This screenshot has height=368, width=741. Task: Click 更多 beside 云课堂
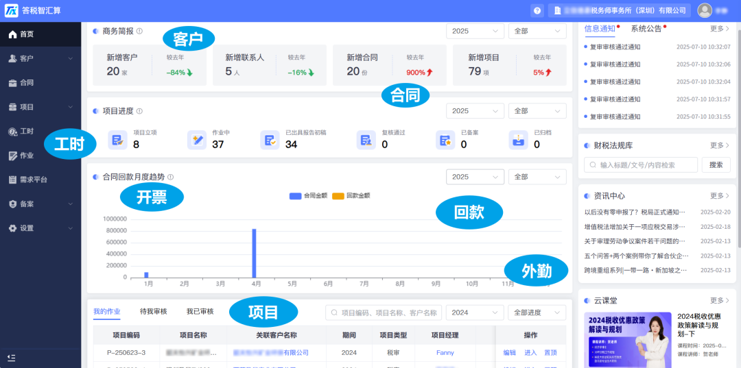(720, 301)
